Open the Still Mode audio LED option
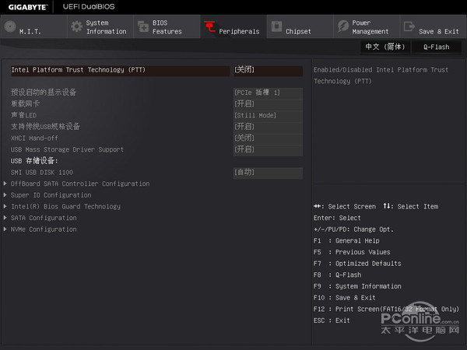Screen dimensions: 467x350 (x=268, y=115)
